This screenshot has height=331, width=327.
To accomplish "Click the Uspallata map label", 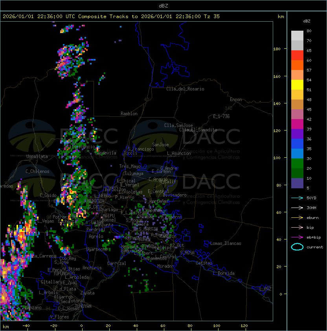I will (37, 156).
